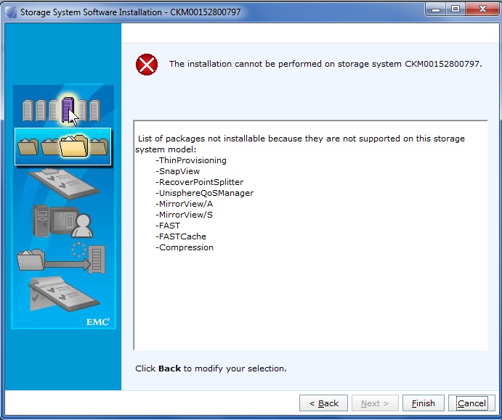Click the EMC logo
The height and width of the screenshot is (420, 502).
[98, 321]
